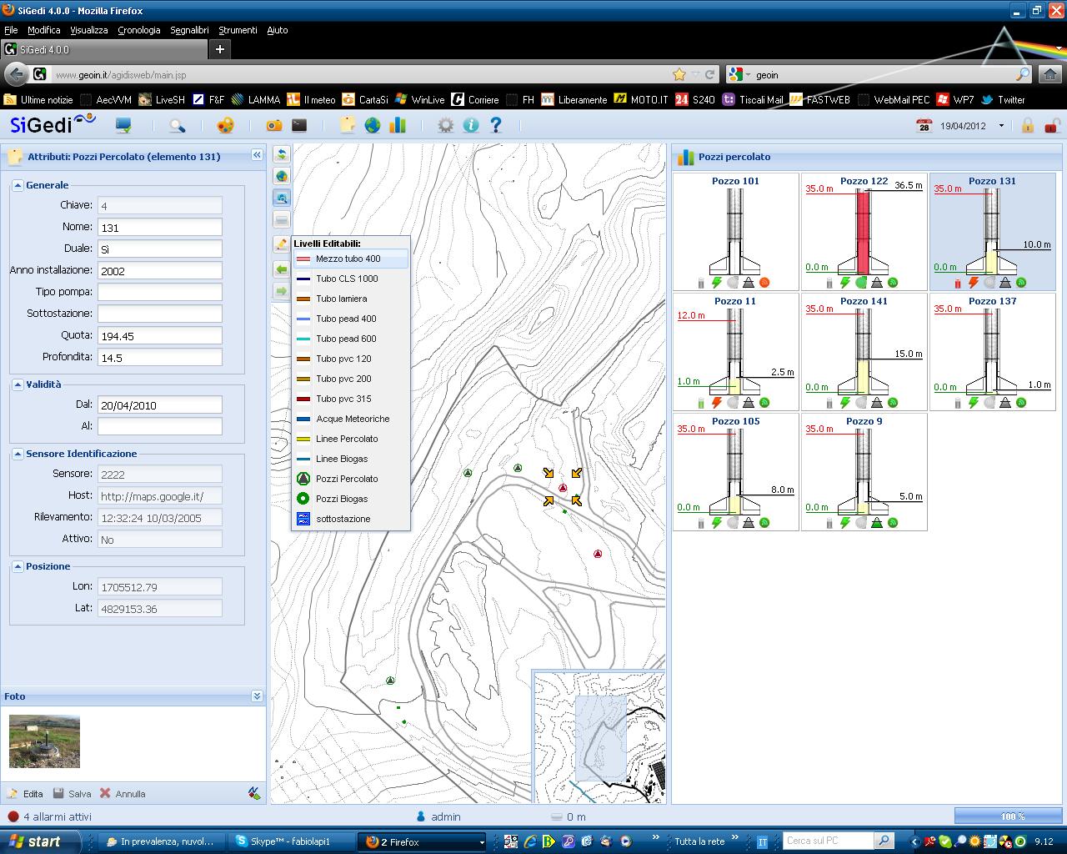Click the Edita button
Screen dimensions: 1067x854
pyautogui.click(x=25, y=794)
